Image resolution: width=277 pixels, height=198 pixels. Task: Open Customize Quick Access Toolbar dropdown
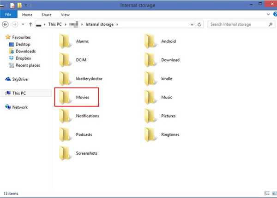click(26, 6)
